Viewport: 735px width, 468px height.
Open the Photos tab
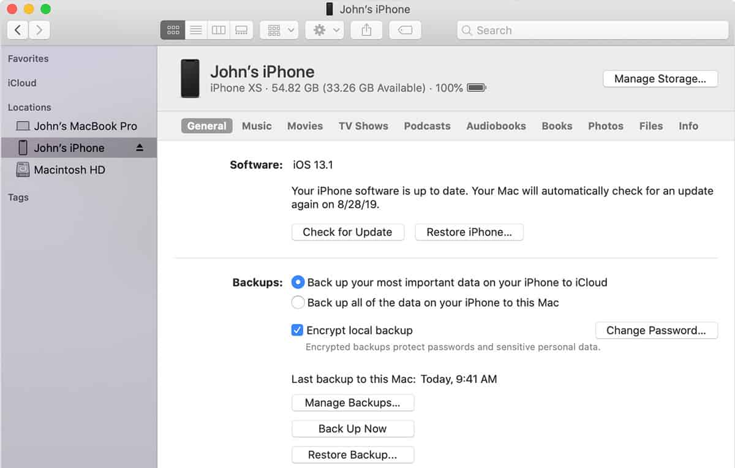606,126
